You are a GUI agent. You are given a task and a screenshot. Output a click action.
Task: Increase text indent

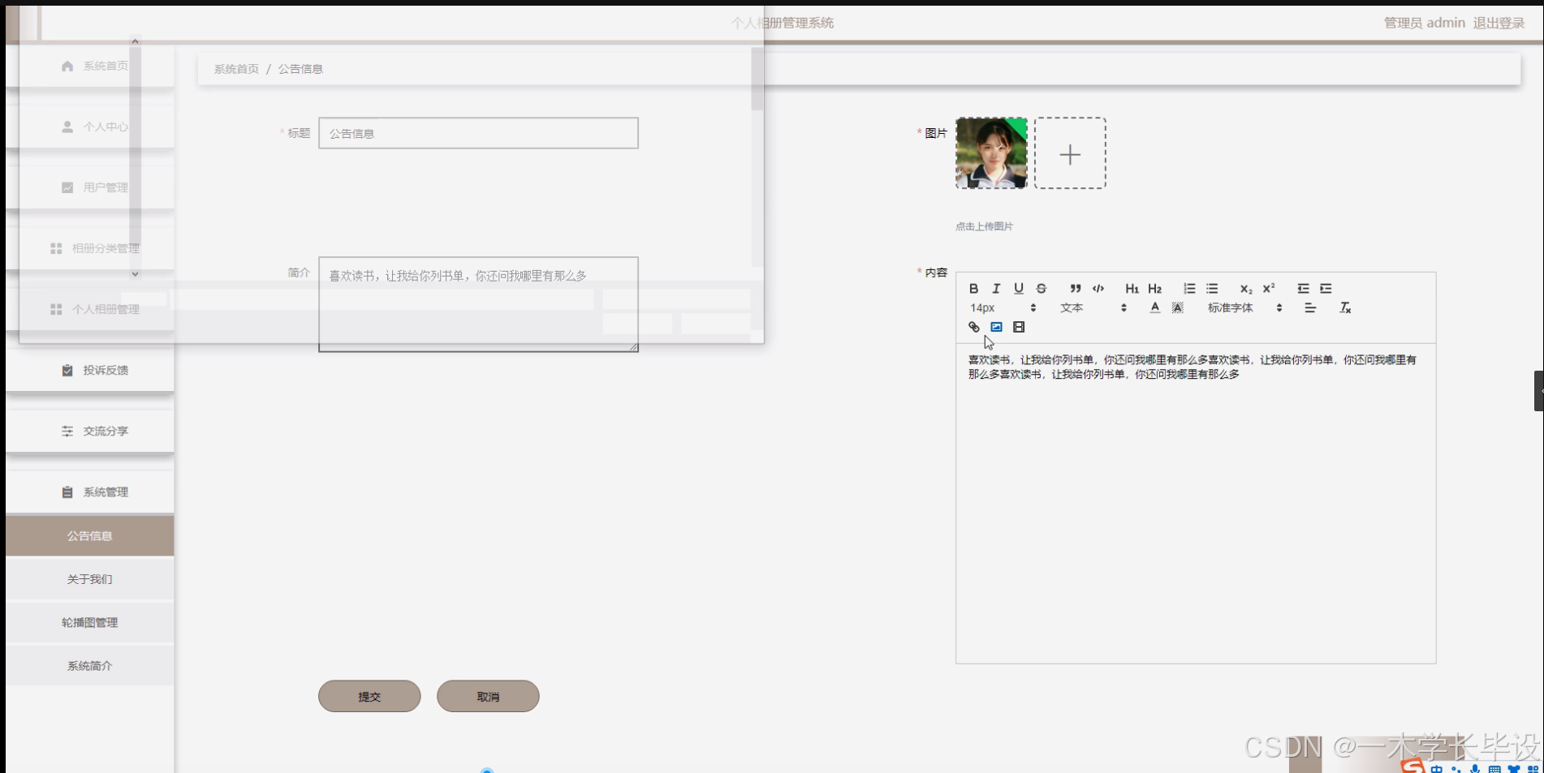tap(1326, 289)
